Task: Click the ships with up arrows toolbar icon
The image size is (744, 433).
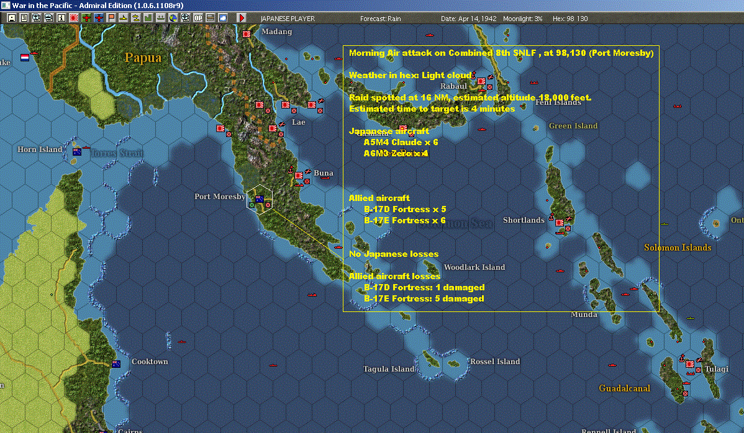Action: point(160,18)
